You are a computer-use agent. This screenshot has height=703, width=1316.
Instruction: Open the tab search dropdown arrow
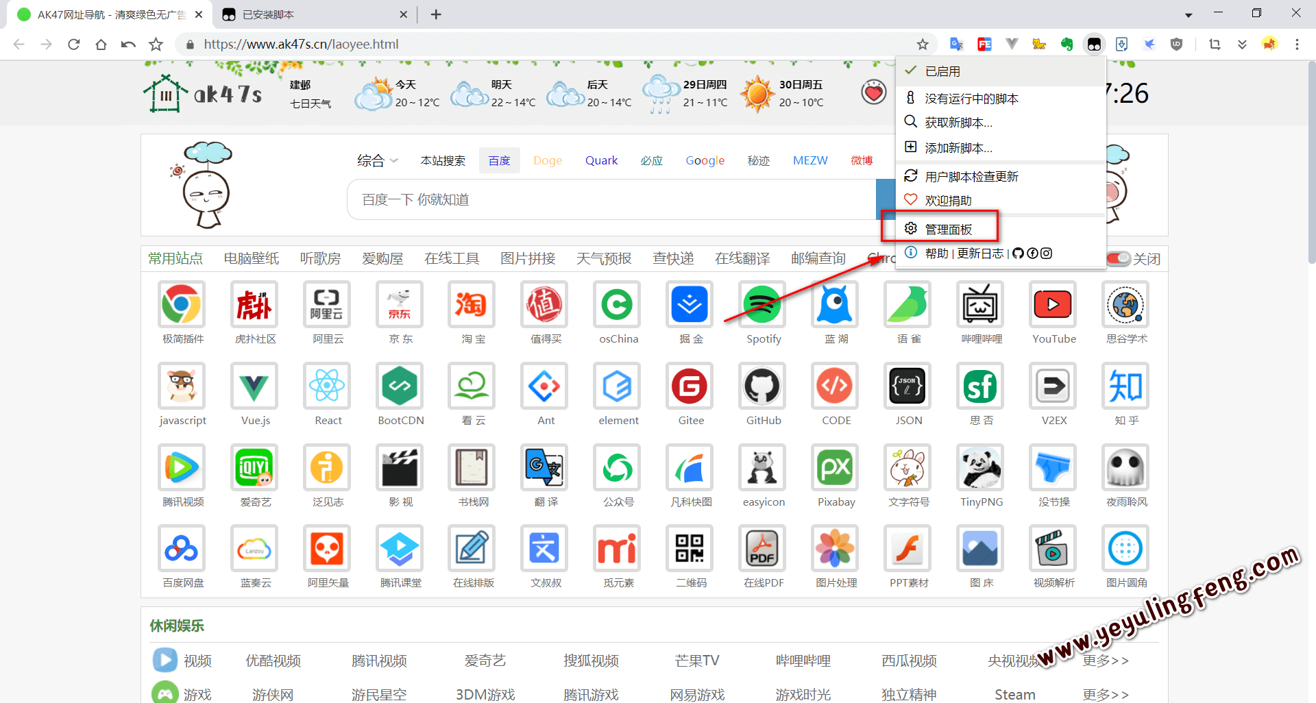(x=1189, y=14)
